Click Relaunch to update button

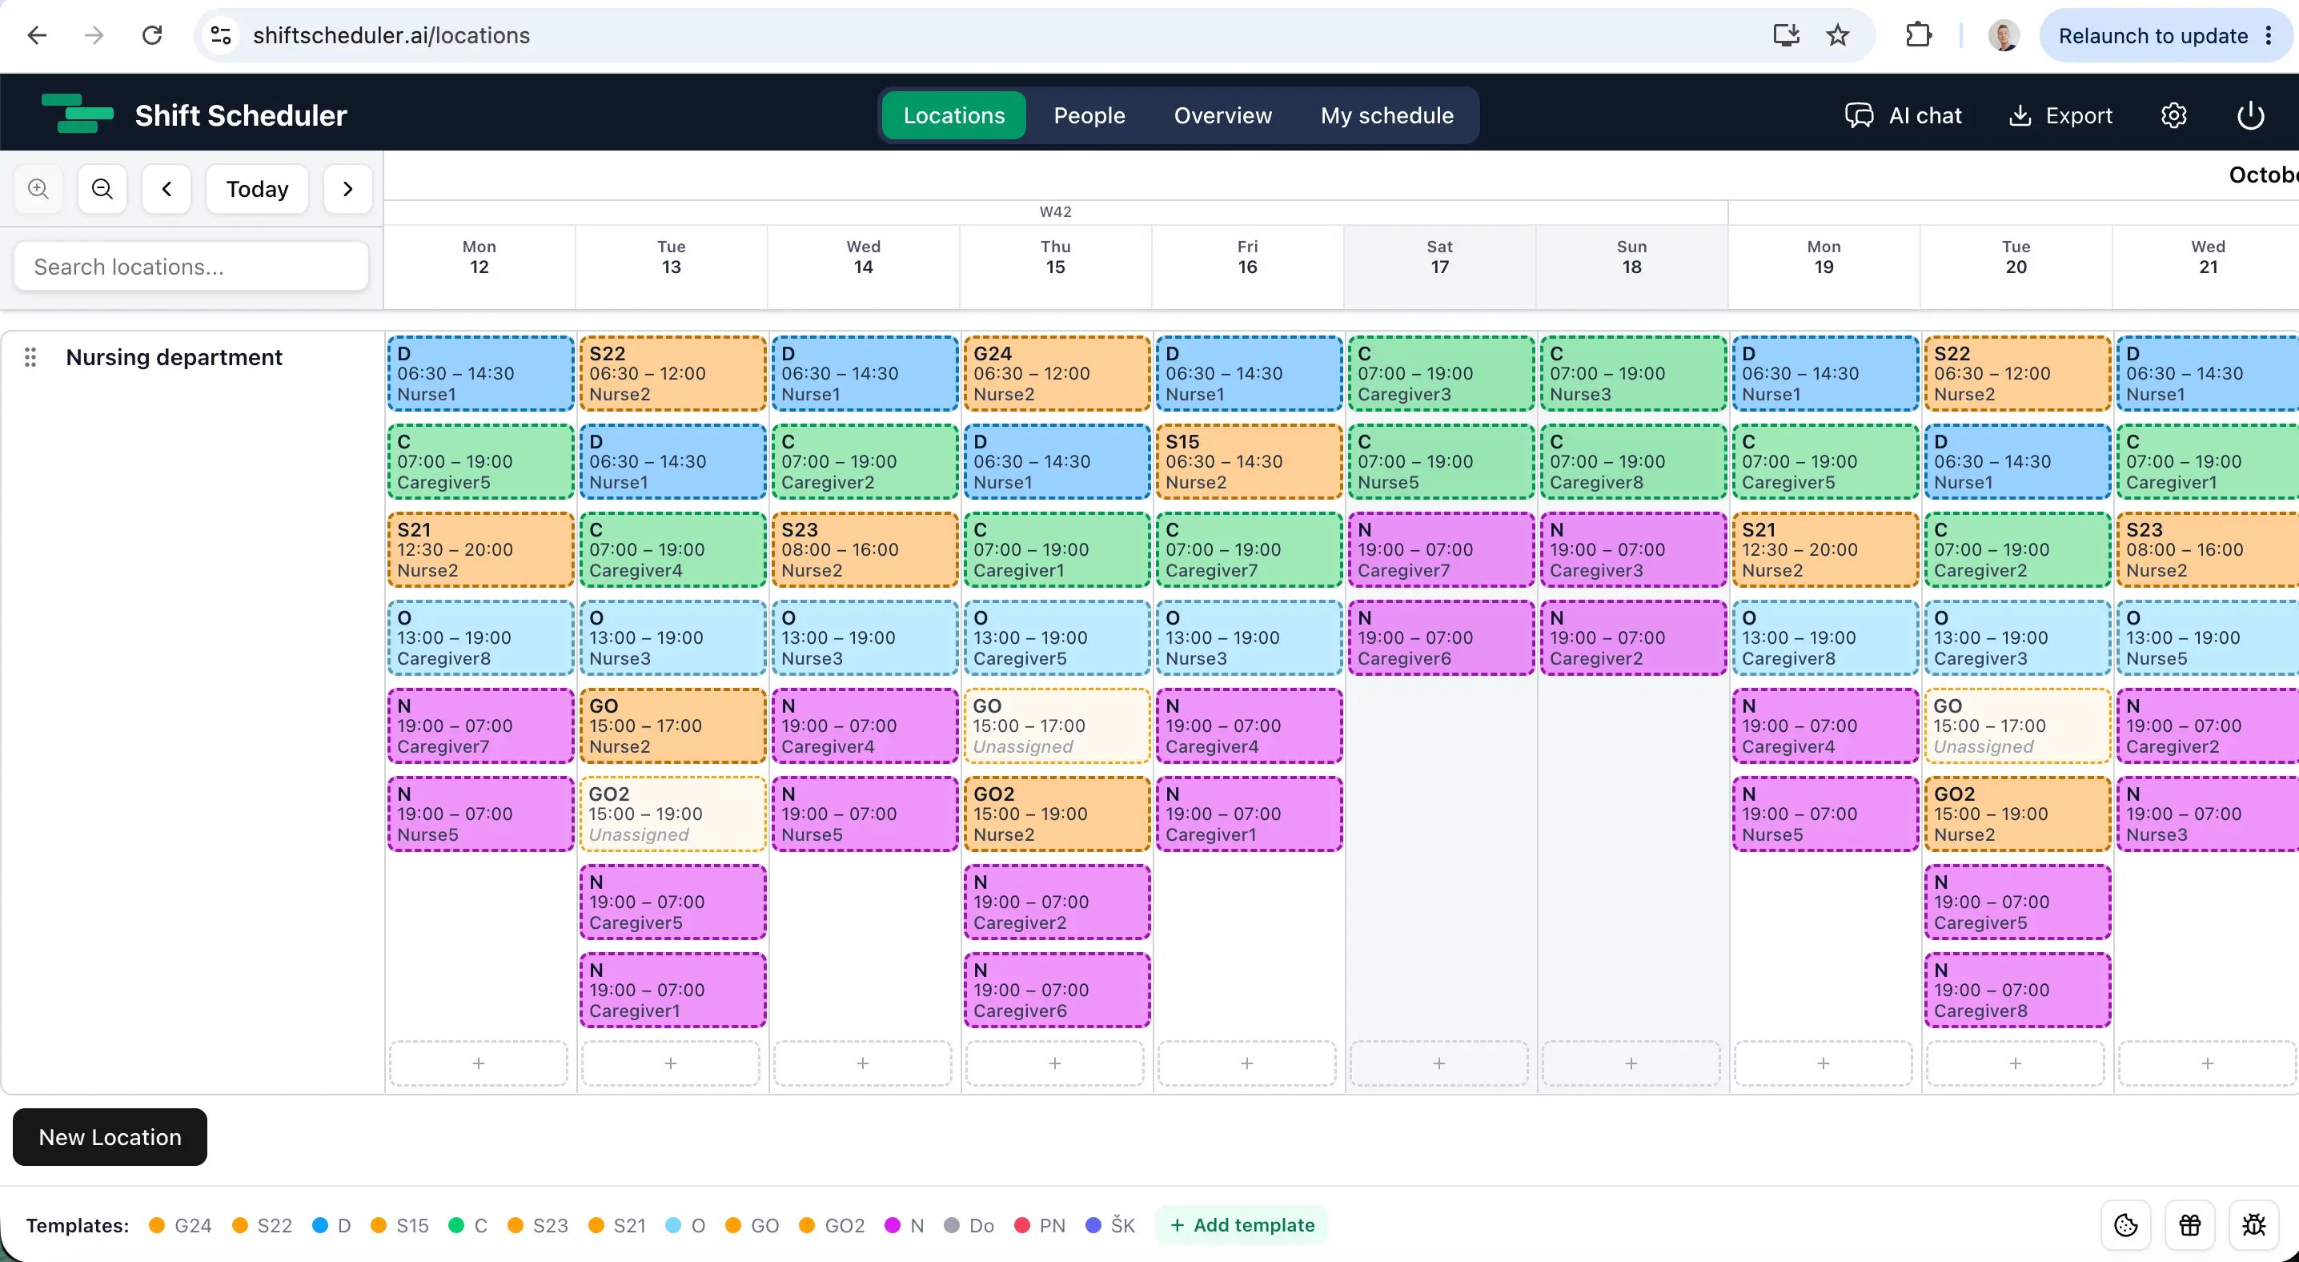[2165, 36]
